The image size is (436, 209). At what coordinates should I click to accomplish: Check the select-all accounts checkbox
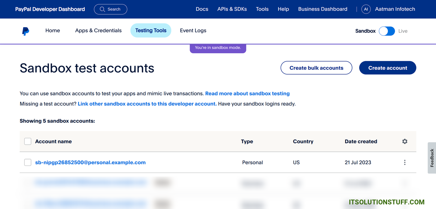pyautogui.click(x=28, y=141)
